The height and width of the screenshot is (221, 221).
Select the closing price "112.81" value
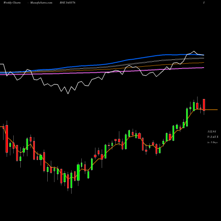tap(212, 131)
